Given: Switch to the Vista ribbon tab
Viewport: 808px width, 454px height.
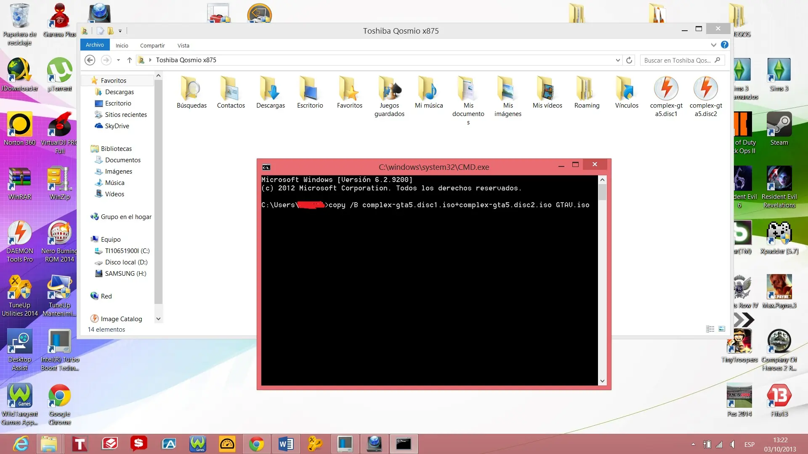Looking at the screenshot, I should 183,45.
